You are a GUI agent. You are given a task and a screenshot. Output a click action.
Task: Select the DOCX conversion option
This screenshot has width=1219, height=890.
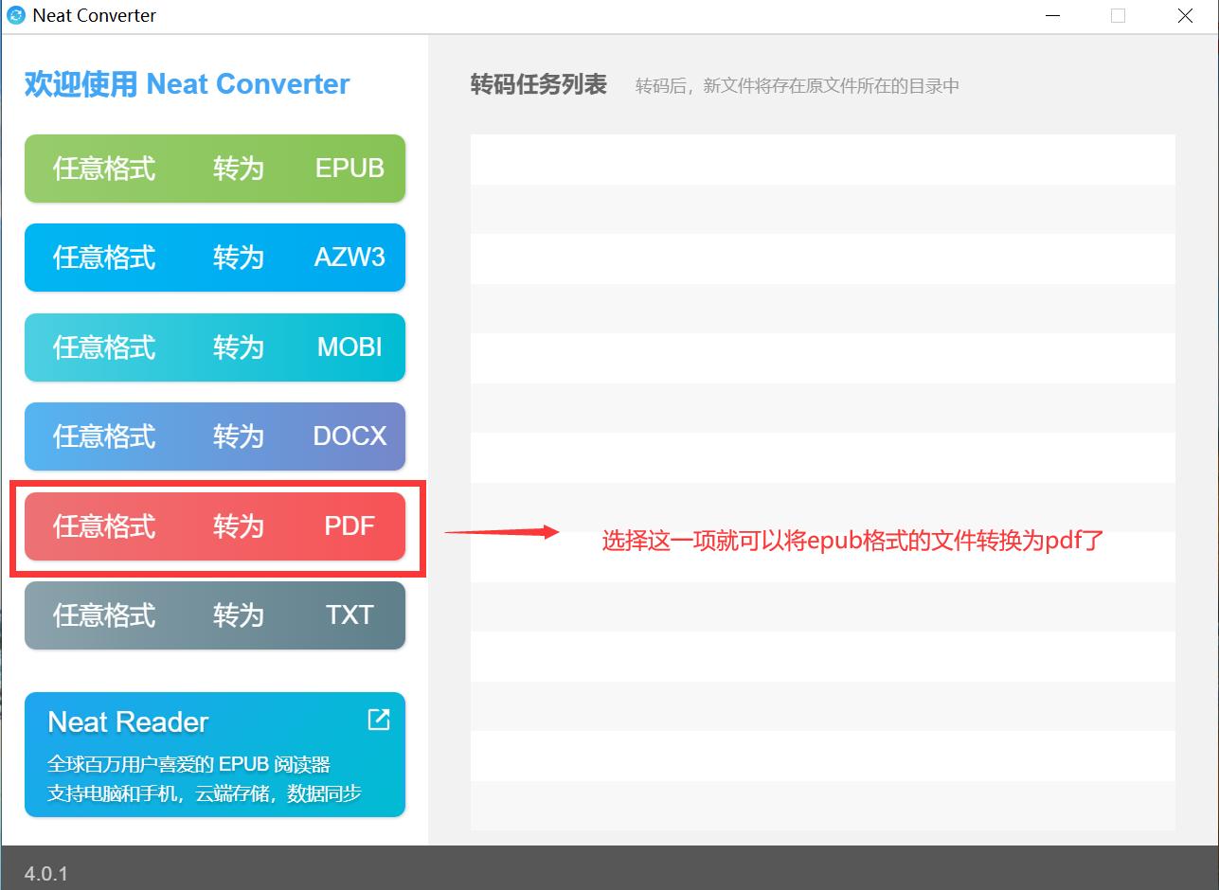pyautogui.click(x=215, y=436)
